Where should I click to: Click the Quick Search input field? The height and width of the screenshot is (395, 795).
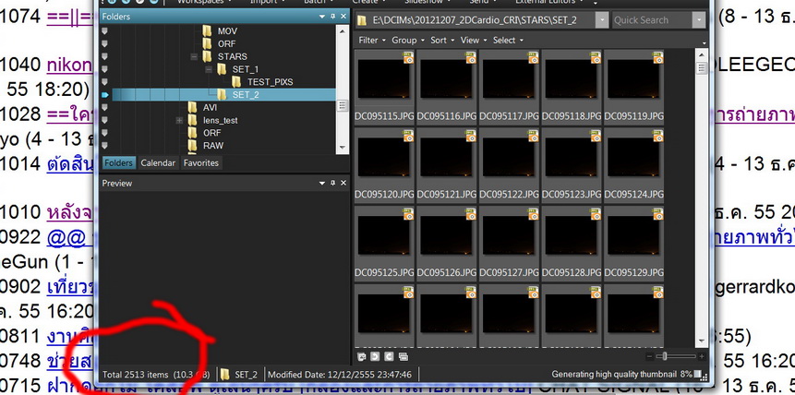[652, 21]
